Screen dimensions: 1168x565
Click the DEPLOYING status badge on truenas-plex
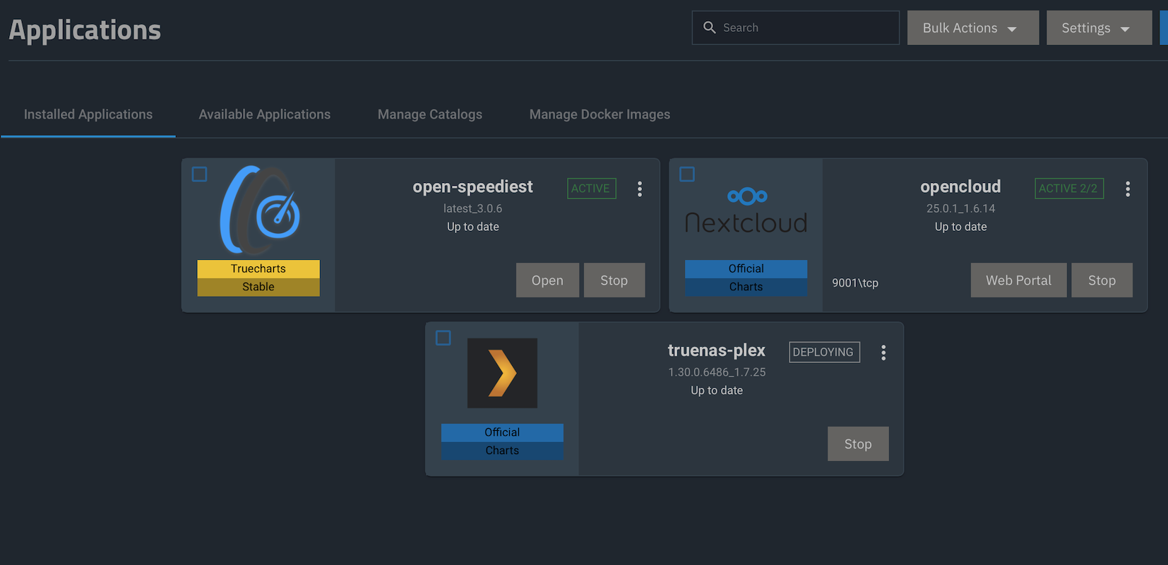coord(823,352)
